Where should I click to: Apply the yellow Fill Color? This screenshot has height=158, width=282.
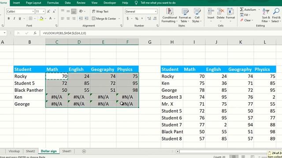click(41, 18)
